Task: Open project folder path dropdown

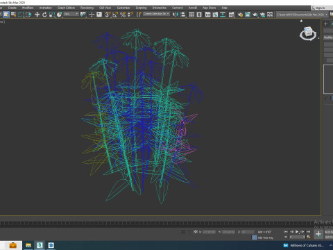Action: (302, 15)
